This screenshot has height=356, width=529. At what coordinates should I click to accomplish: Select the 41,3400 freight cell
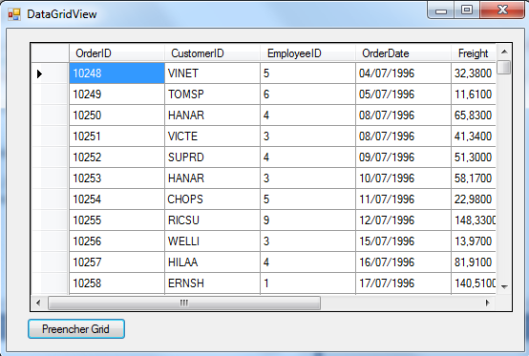click(474, 136)
